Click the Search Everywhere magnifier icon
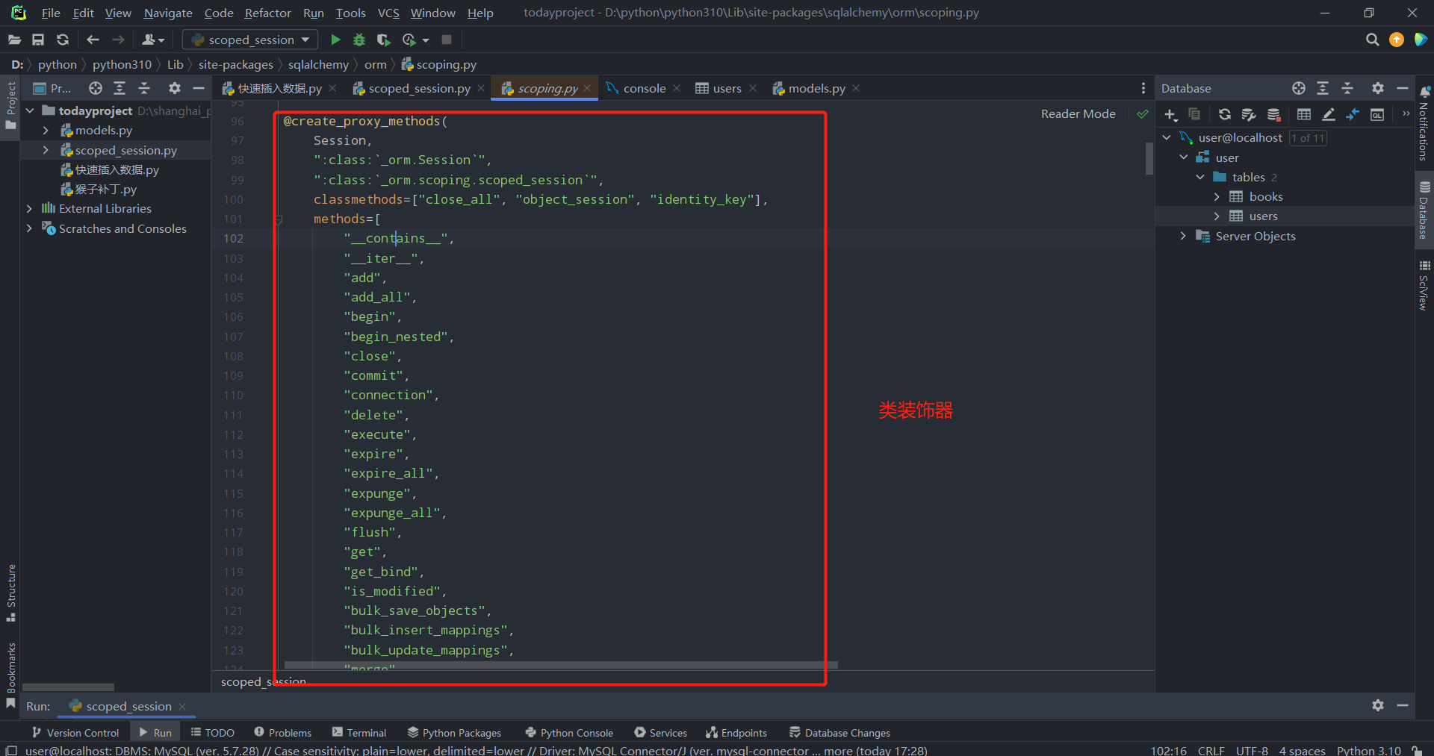1434x756 pixels. point(1372,40)
